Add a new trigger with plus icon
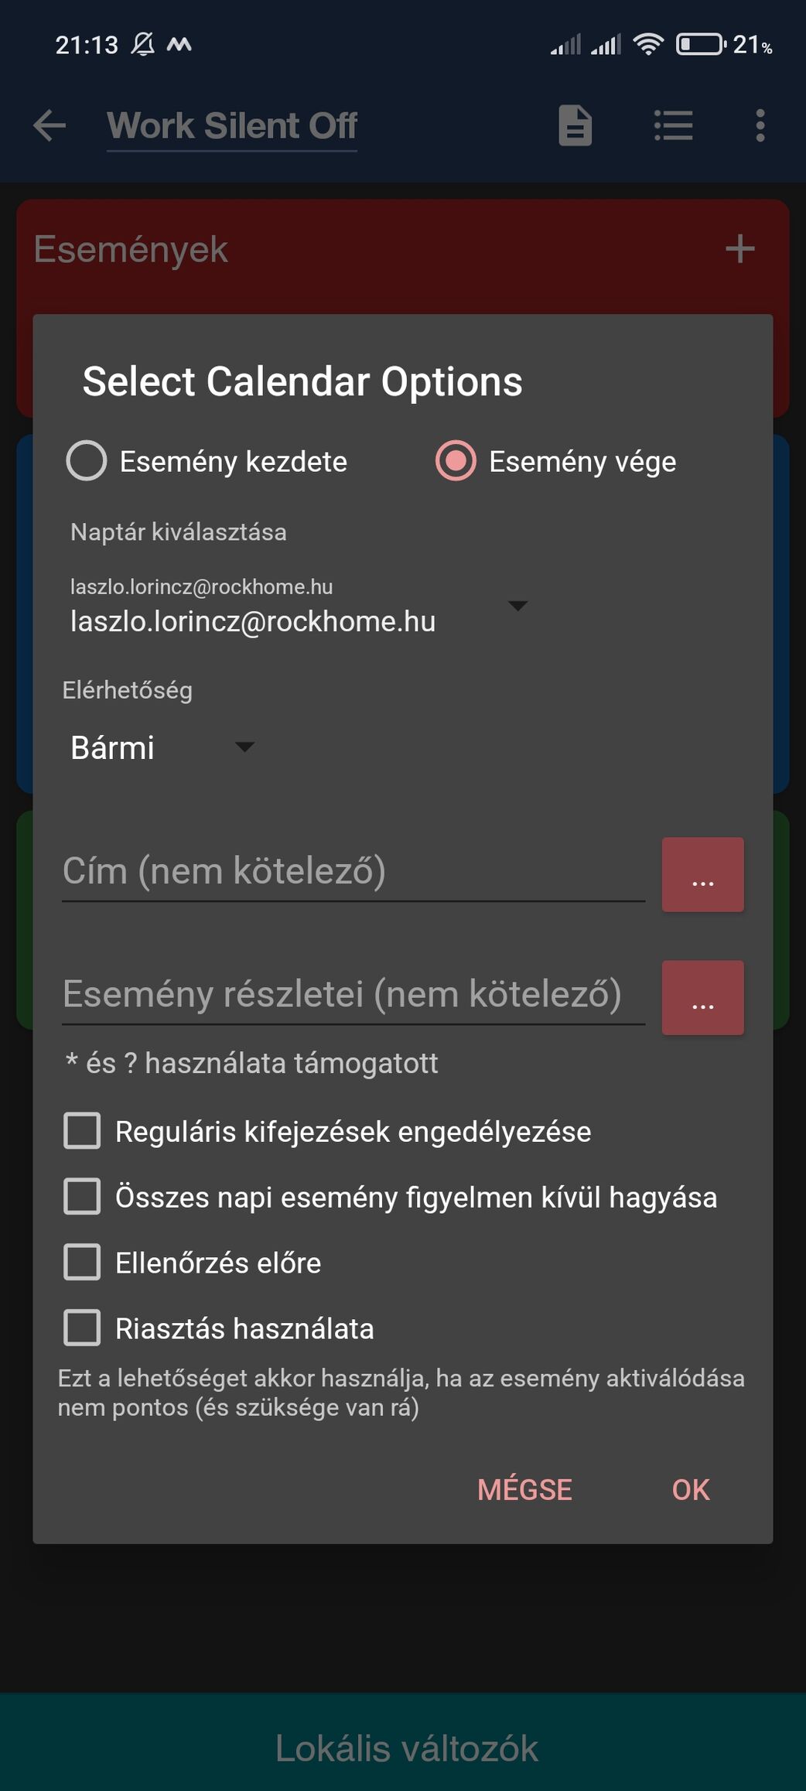This screenshot has width=806, height=1791. (x=739, y=249)
